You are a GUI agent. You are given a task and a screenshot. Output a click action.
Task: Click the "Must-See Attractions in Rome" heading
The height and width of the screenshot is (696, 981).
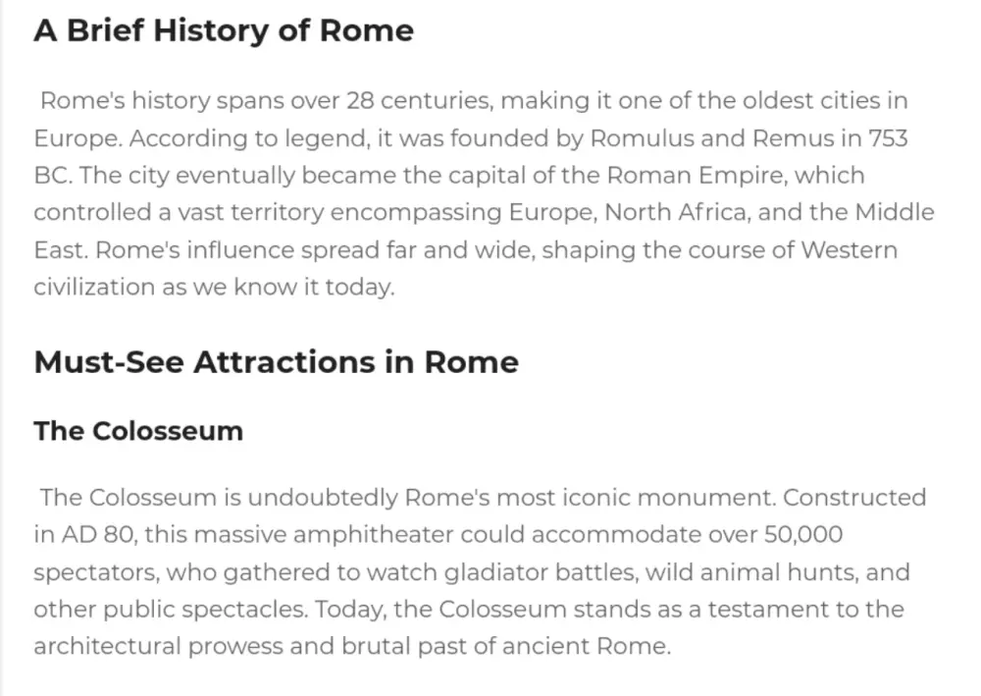coord(276,362)
